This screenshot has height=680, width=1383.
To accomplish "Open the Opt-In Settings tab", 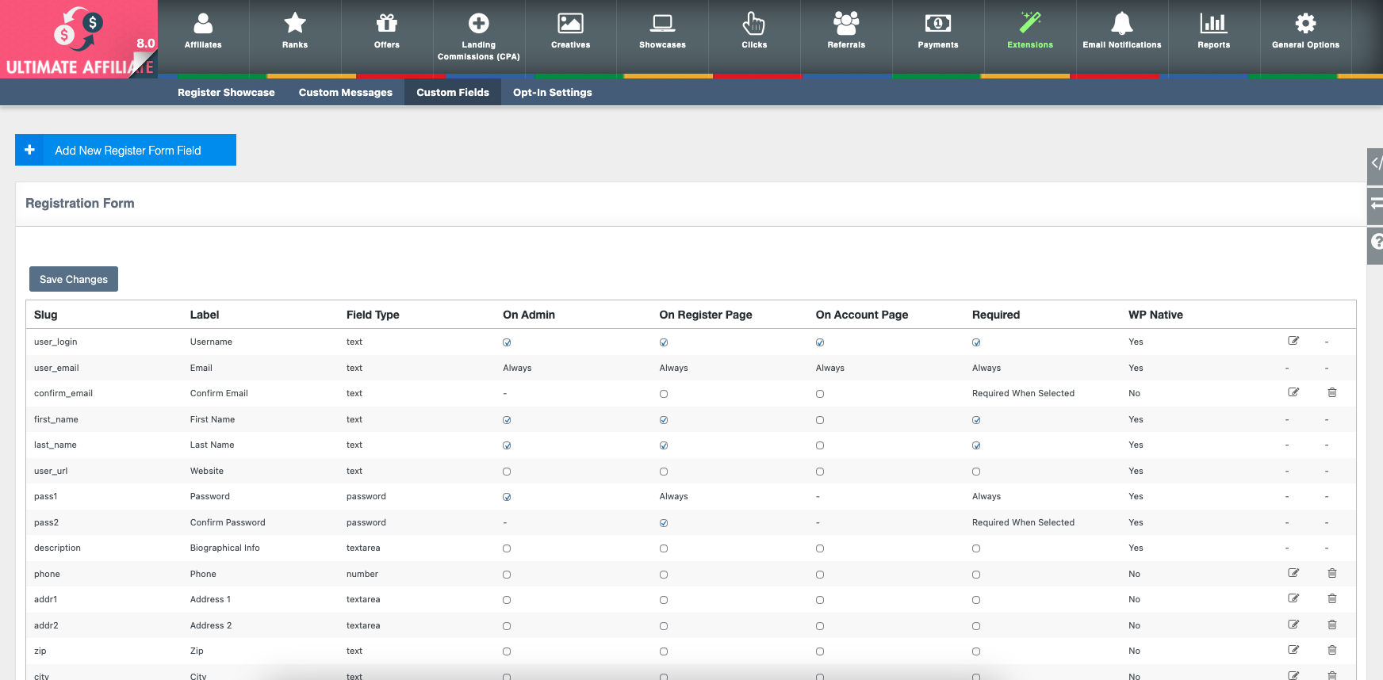I will tap(552, 93).
